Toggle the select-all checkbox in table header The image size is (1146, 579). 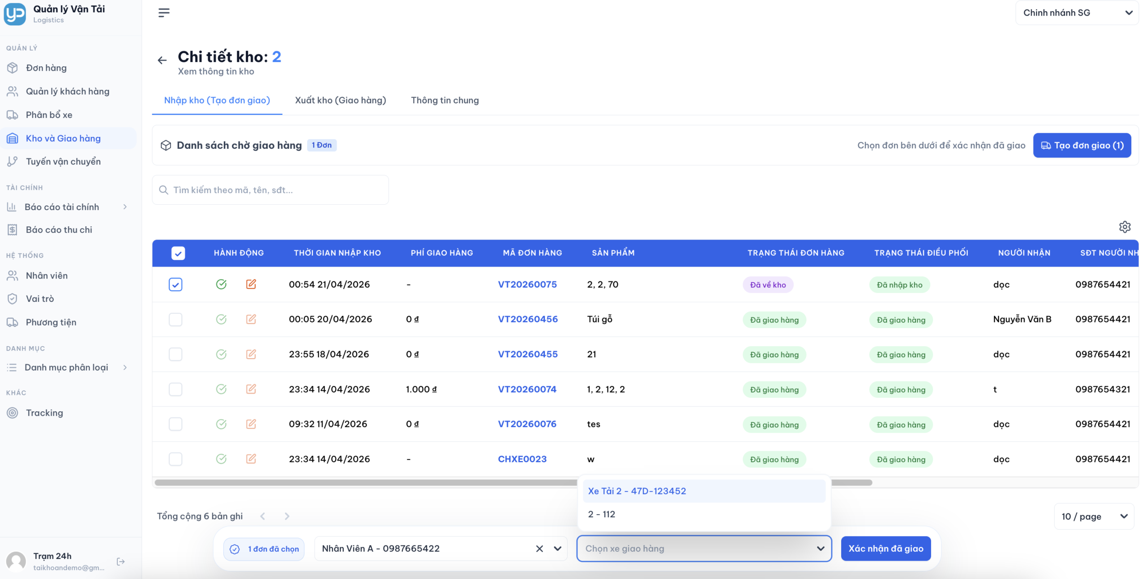tap(178, 254)
